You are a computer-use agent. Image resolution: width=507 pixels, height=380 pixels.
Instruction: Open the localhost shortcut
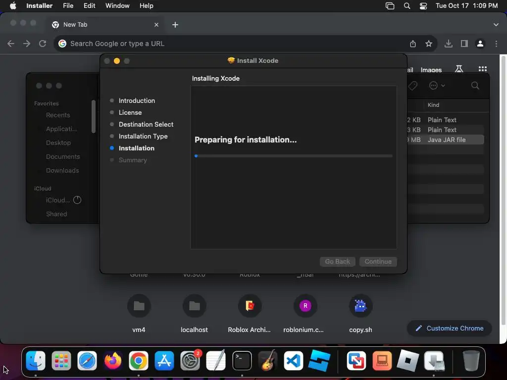(x=194, y=313)
